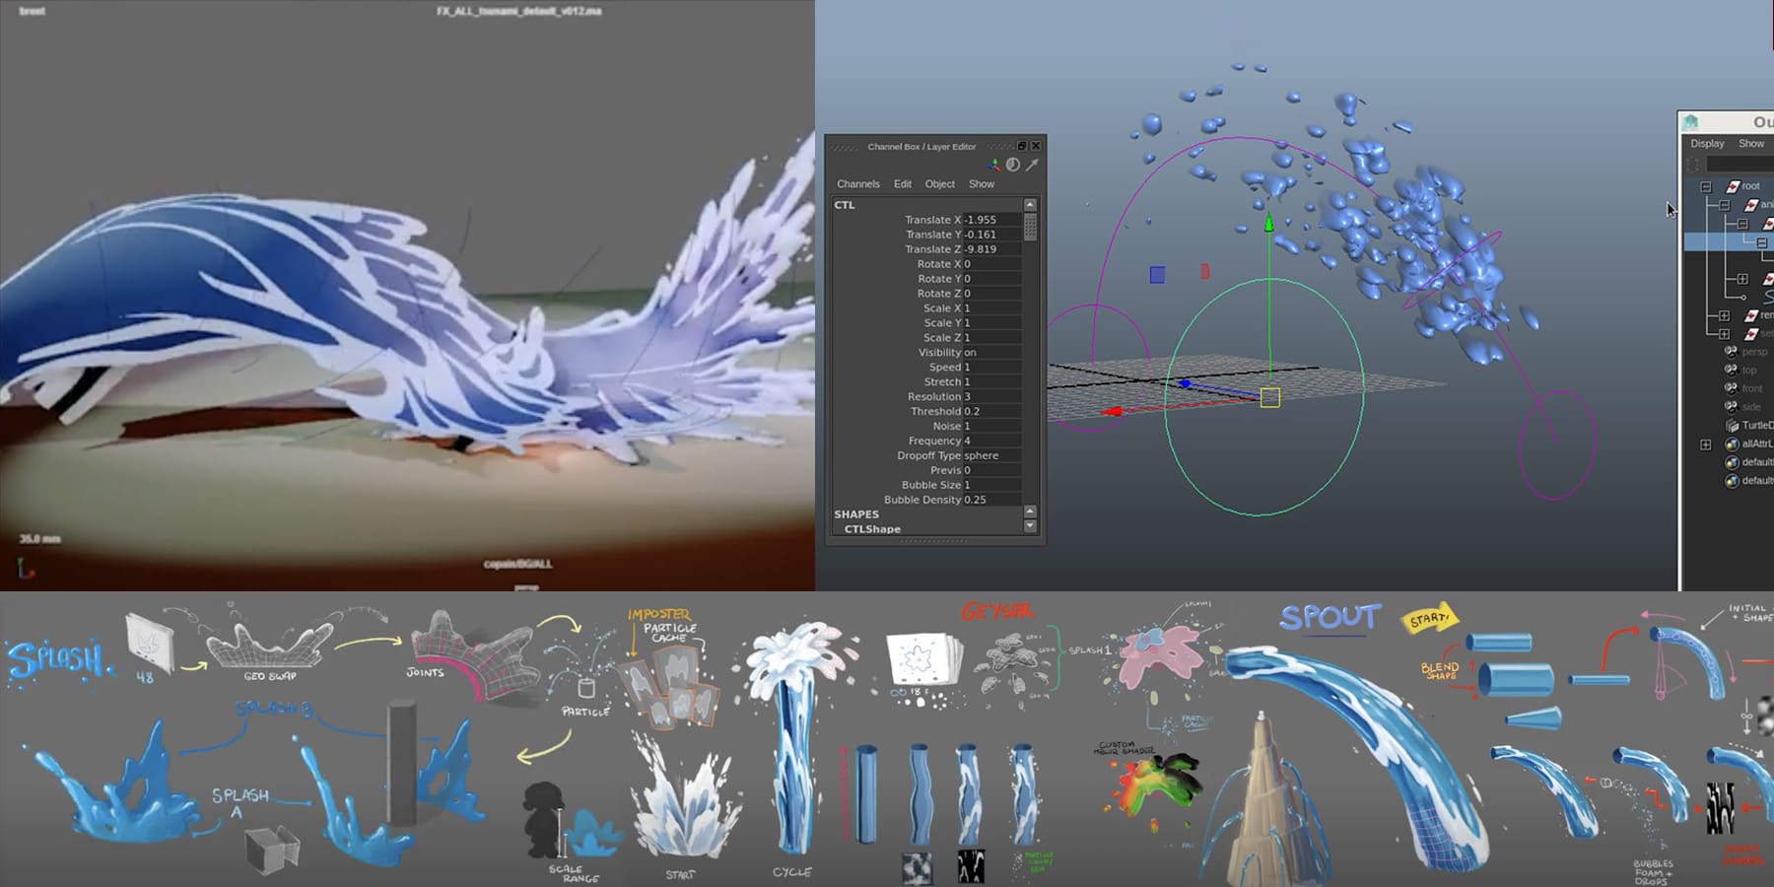1774x887 pixels.
Task: Click the front camera icon in the Outliner
Action: point(1731,388)
